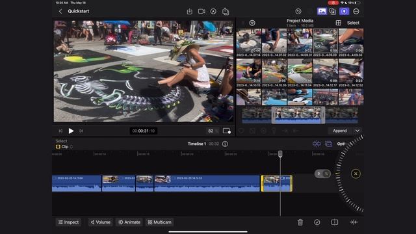The height and width of the screenshot is (234, 416).
Task: Open Timeline 1 info icon
Action: pyautogui.click(x=225, y=144)
